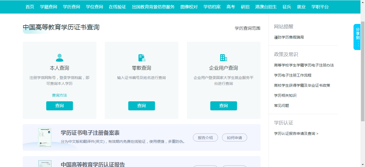Open the 在线验证 menu item
Screen dimensions: 365x167
click(117, 7)
